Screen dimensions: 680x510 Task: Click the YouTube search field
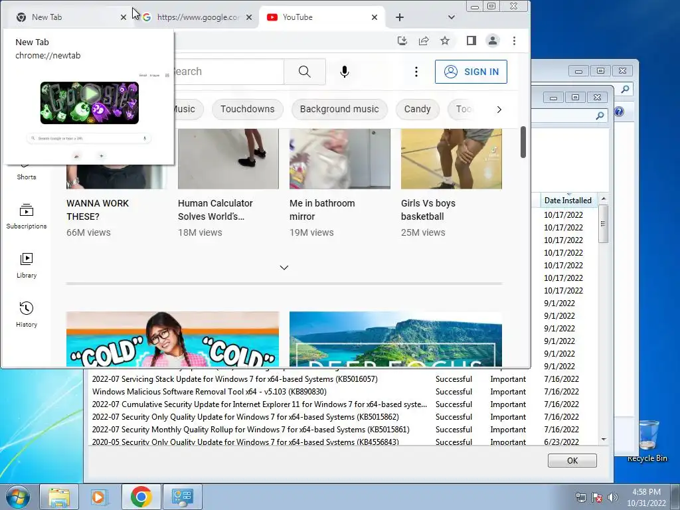pos(229,72)
